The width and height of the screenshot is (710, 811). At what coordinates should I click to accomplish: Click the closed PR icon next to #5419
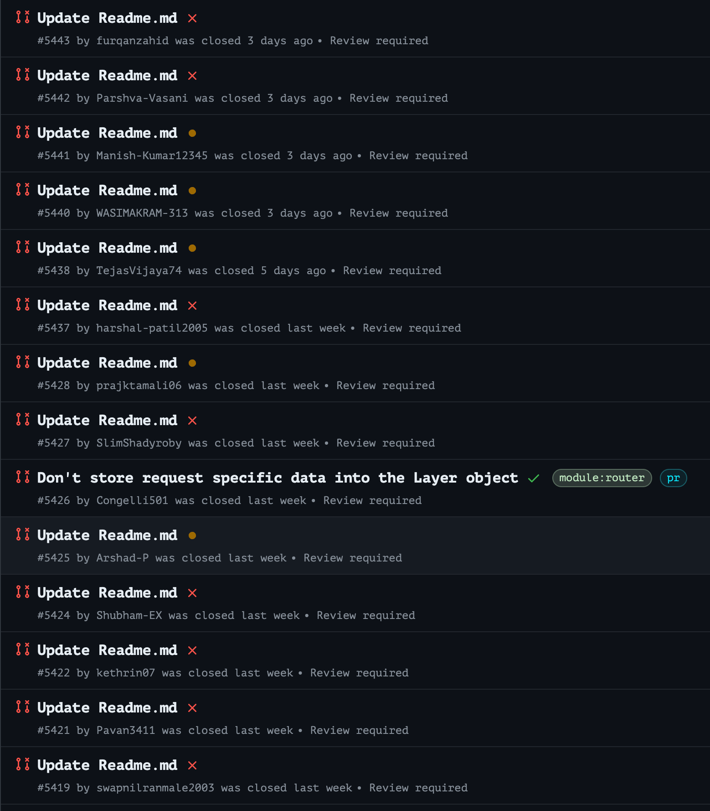click(x=22, y=765)
